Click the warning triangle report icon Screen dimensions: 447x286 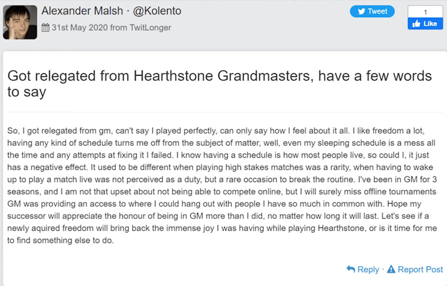[x=391, y=269]
